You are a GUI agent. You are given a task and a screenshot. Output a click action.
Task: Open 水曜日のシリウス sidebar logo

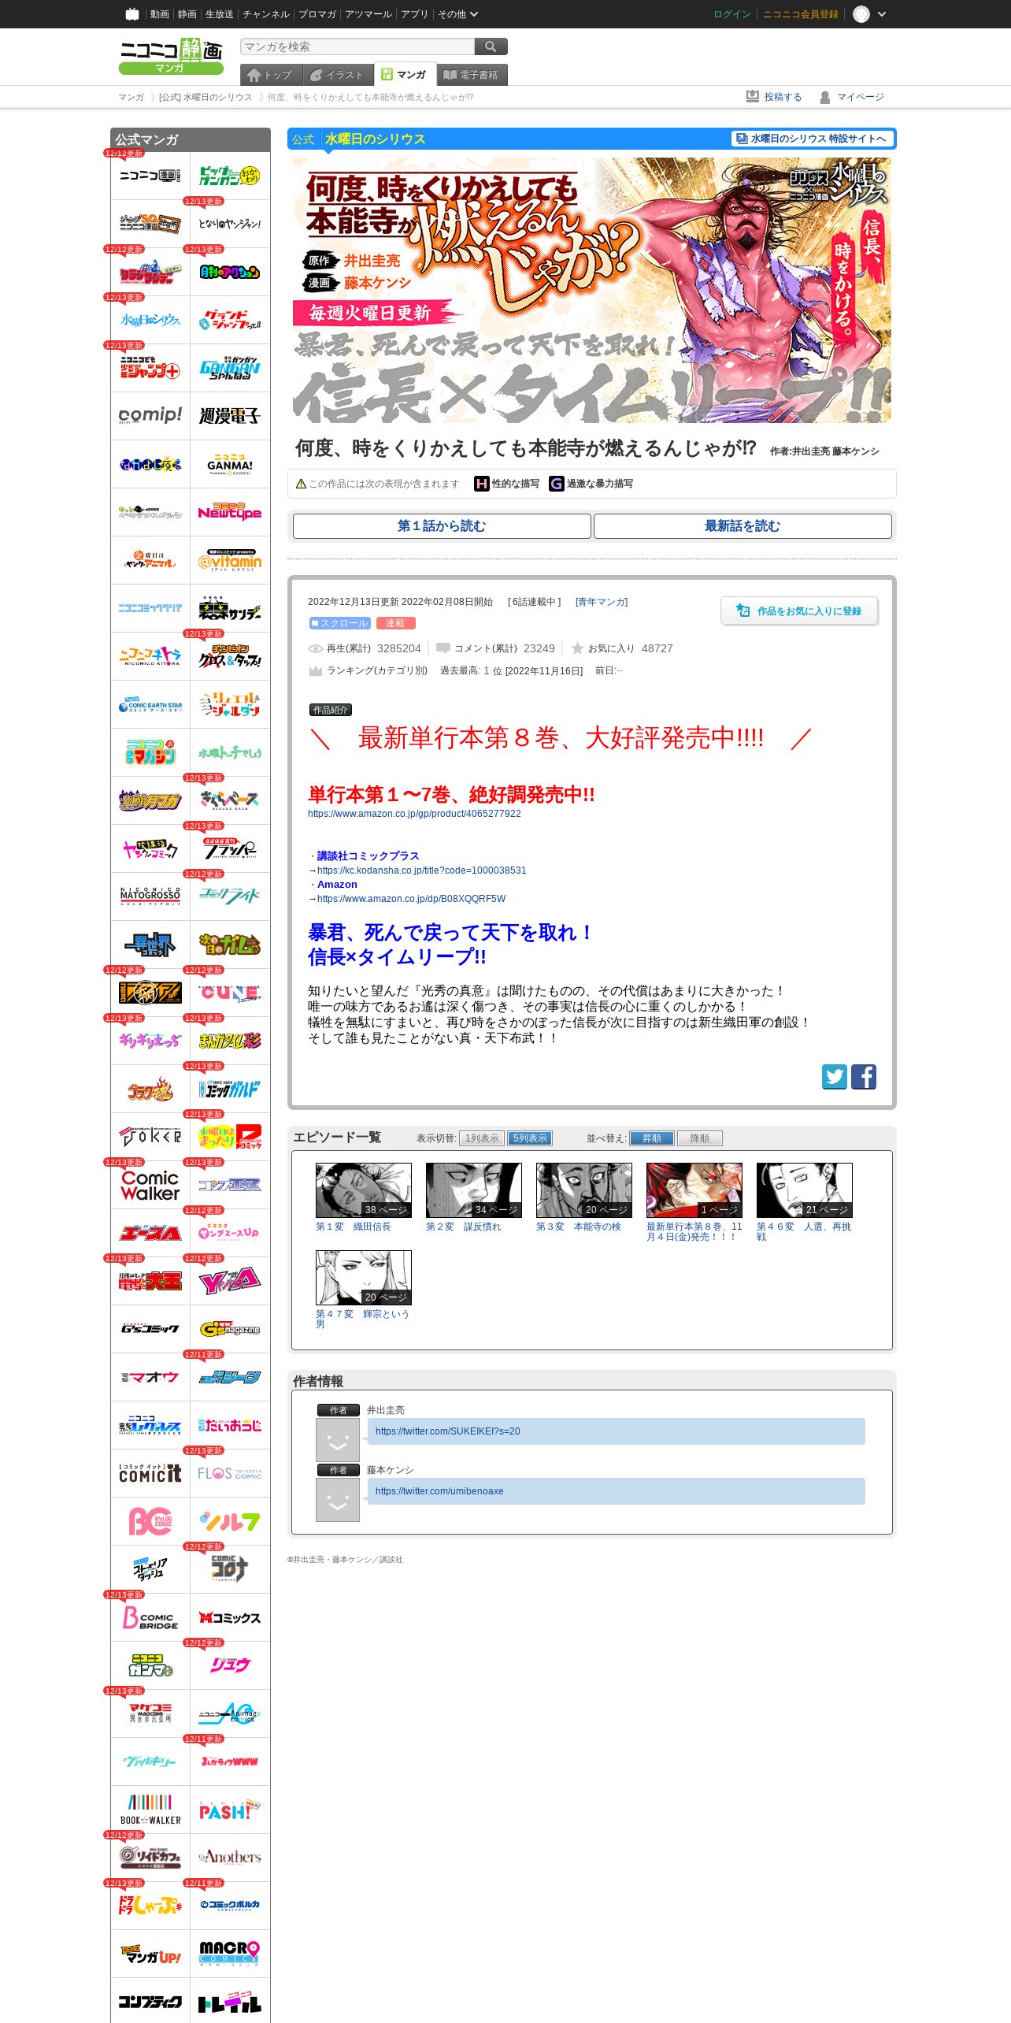[150, 320]
